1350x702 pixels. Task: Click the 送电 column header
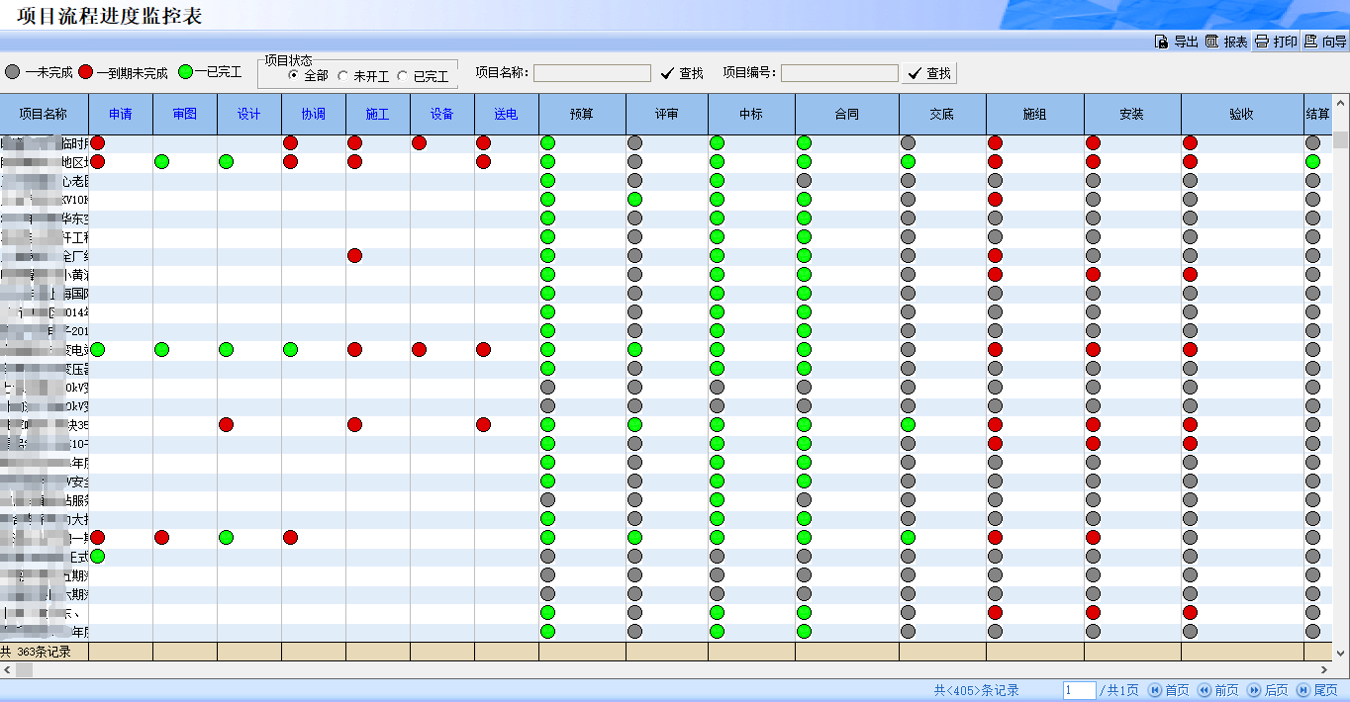(x=506, y=114)
